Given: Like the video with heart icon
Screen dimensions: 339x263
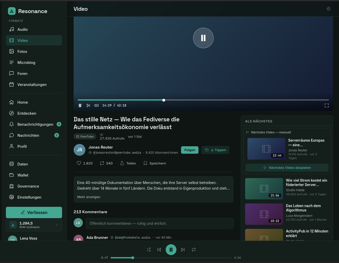Looking at the screenshot, I should coord(85,163).
